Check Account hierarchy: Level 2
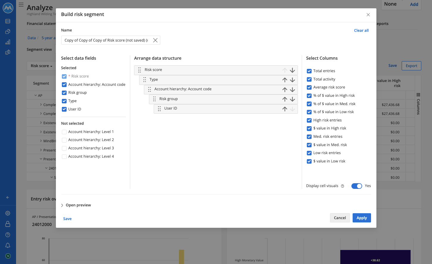Viewport: 432px width, 264px height. 64,140
